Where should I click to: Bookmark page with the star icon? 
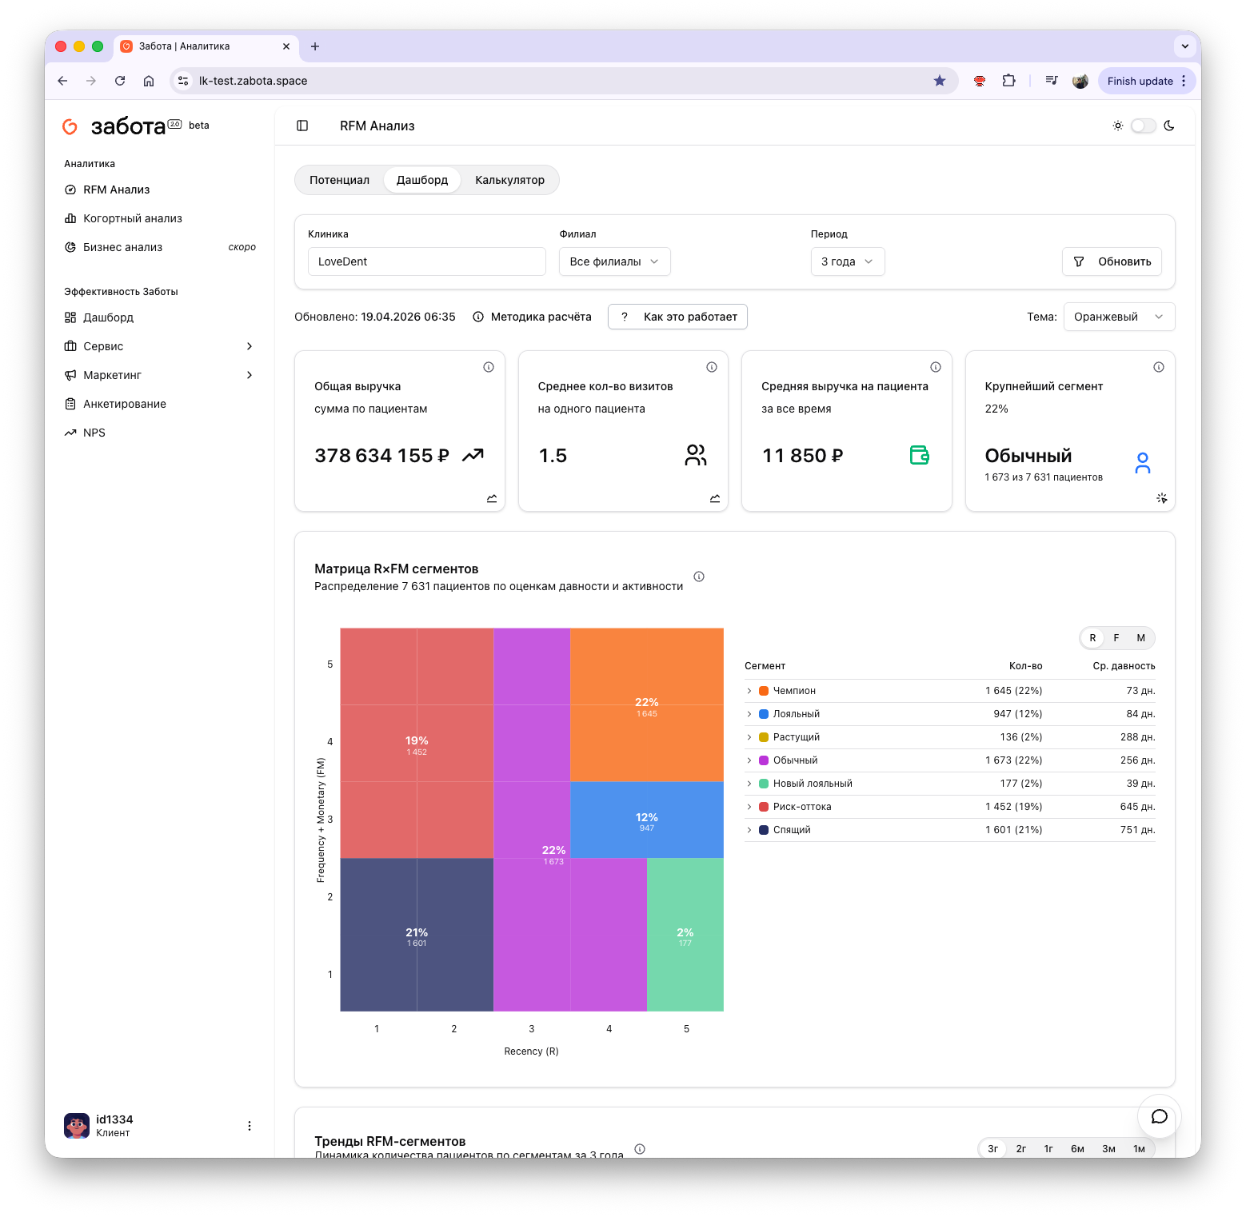(940, 81)
